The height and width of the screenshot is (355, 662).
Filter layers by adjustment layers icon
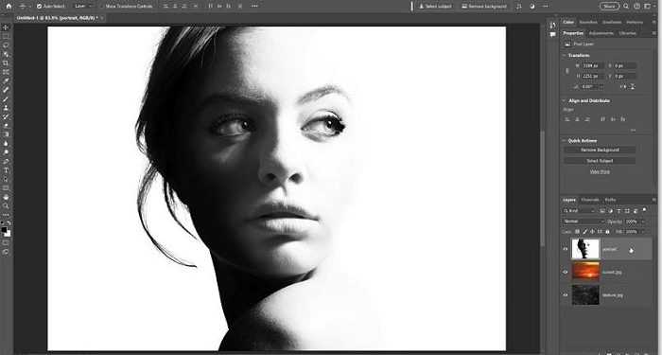click(x=611, y=211)
